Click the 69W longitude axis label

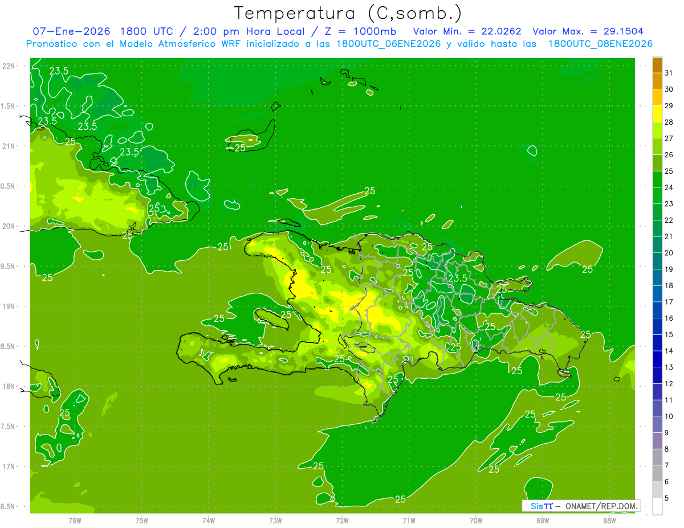(542, 520)
